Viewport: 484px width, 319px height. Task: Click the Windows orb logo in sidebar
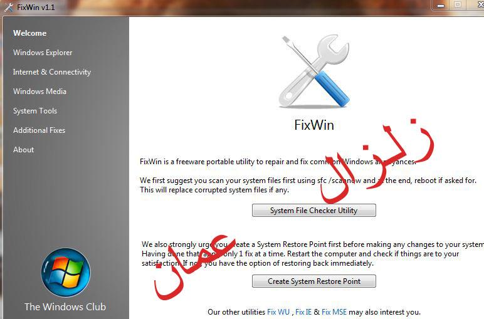[66, 273]
